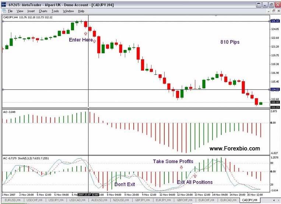Open the Window menu
281x204 pixels.
[68, 11]
